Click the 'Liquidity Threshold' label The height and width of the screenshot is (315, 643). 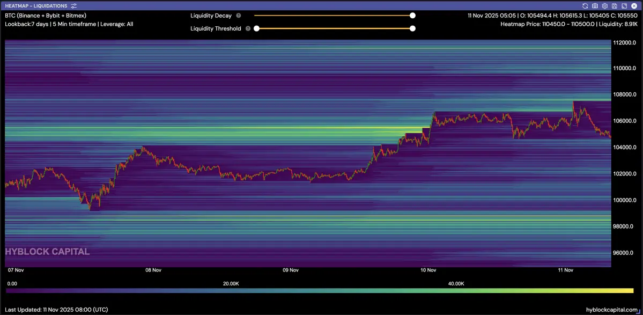tap(216, 29)
